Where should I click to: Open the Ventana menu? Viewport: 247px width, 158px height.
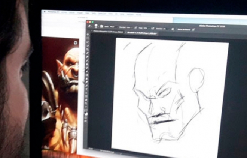130,14
